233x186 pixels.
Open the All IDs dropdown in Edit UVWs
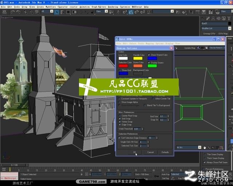pos(200,147)
